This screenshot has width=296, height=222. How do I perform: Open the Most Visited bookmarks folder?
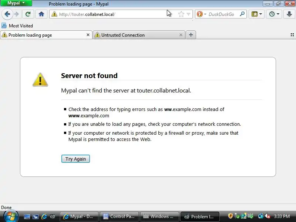coord(17,26)
